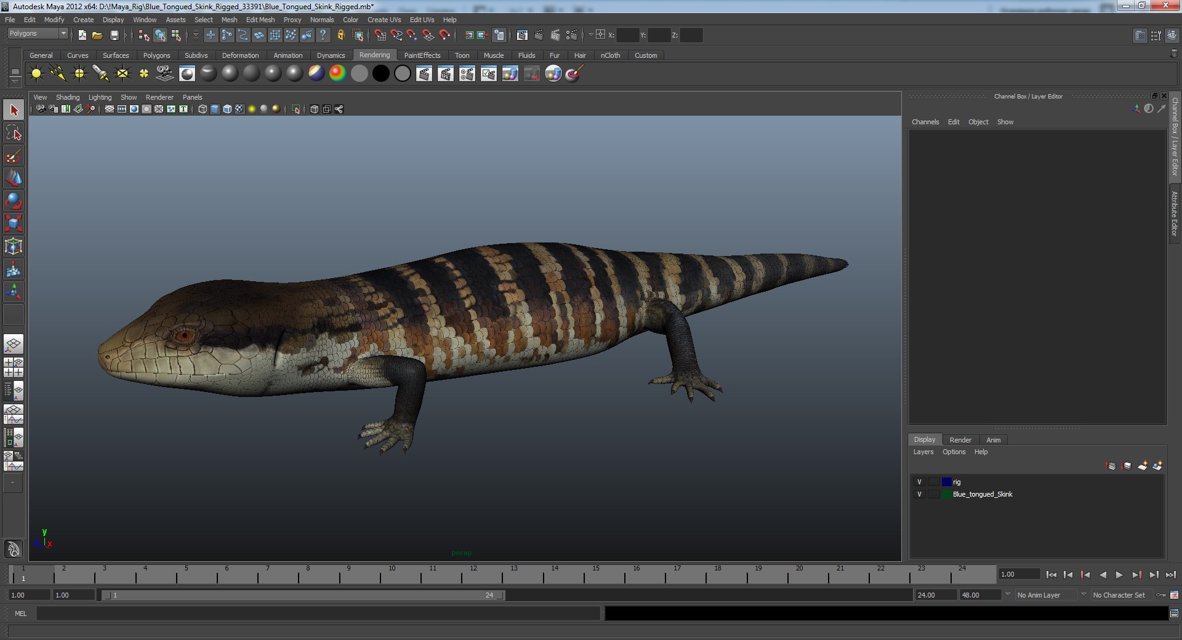Viewport: 1182px width, 640px height.
Task: Open the shelf options arrow menu
Action: [15, 81]
